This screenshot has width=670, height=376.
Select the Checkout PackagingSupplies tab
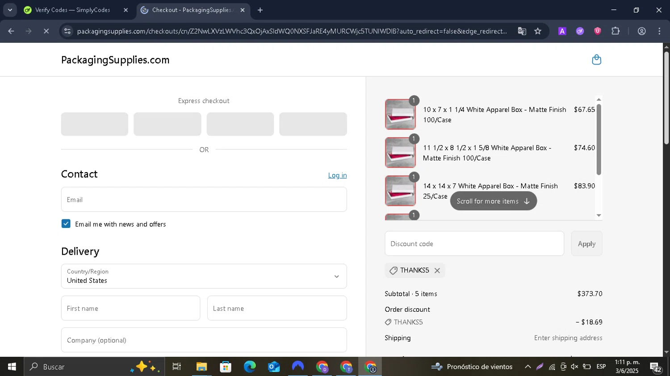point(193,10)
